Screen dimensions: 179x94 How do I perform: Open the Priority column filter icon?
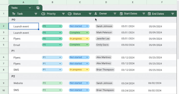tap(63, 14)
